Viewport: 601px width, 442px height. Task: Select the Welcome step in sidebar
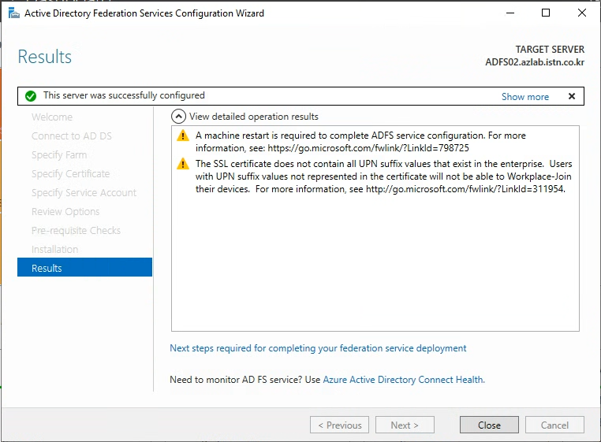tap(52, 117)
